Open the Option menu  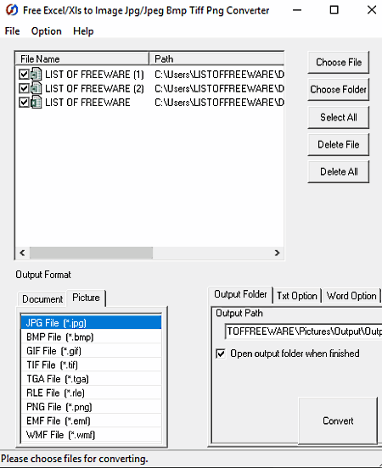(x=47, y=31)
